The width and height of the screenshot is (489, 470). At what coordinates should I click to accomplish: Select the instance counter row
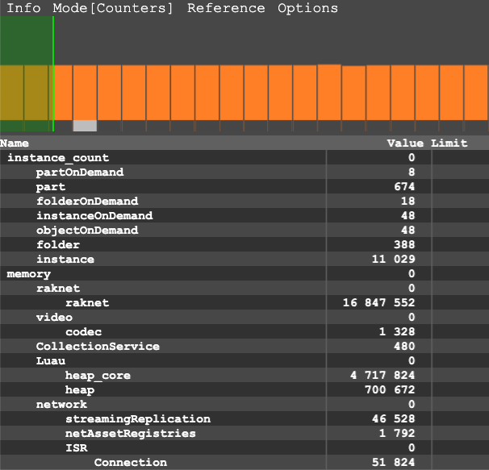[245, 259]
